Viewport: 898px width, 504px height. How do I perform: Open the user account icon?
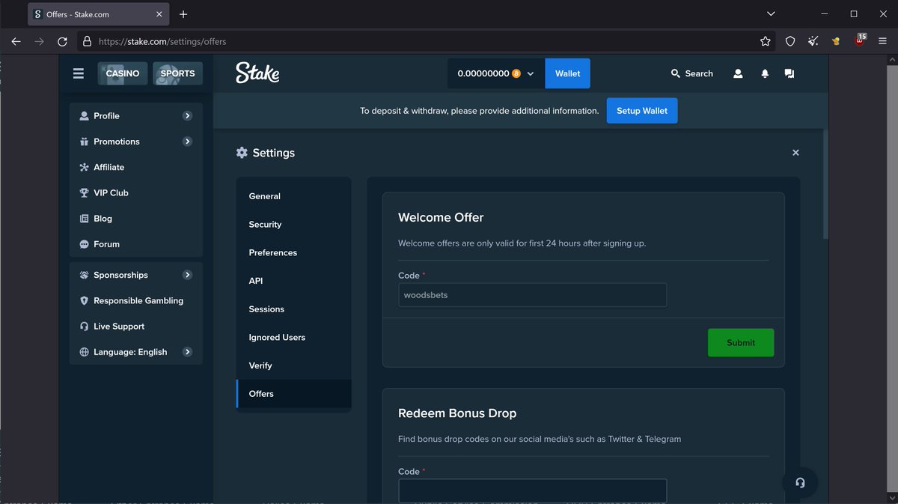click(x=738, y=73)
